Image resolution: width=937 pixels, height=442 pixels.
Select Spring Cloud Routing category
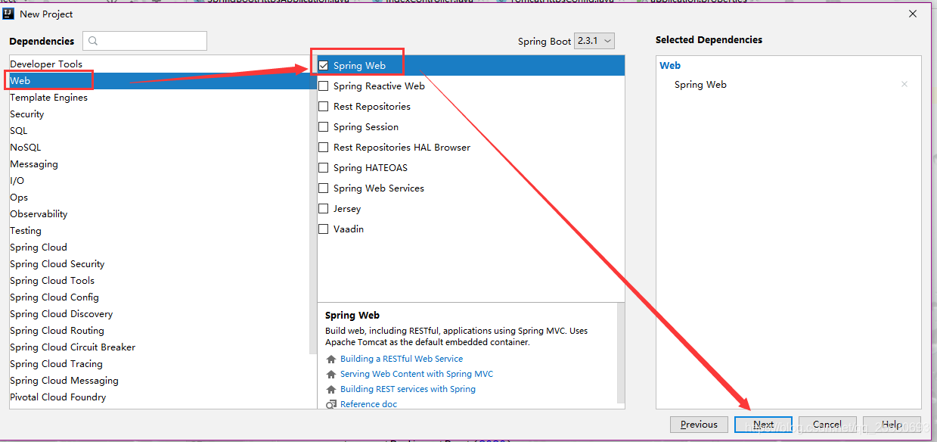pyautogui.click(x=159, y=331)
